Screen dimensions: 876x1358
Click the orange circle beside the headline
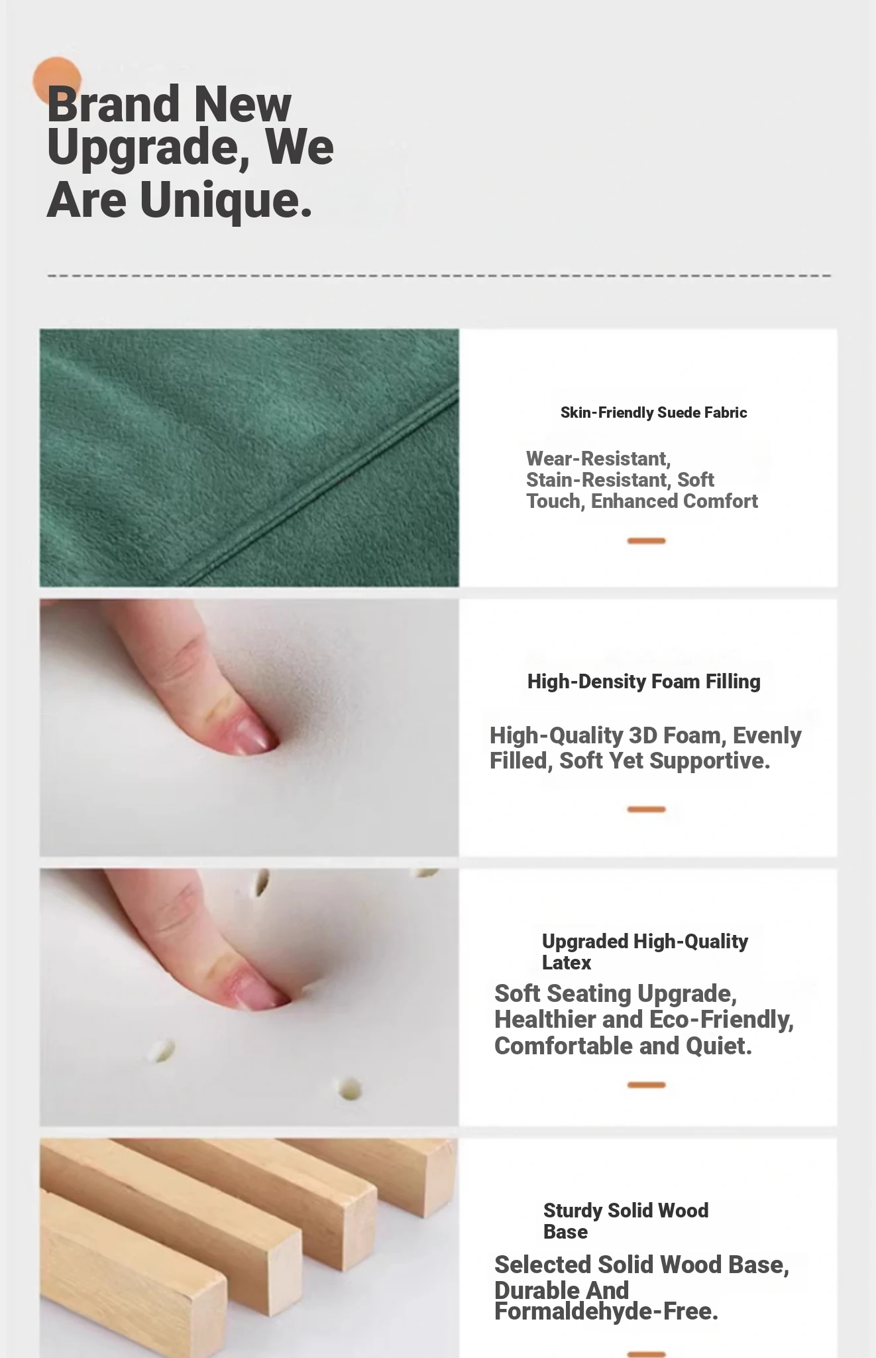(x=57, y=81)
